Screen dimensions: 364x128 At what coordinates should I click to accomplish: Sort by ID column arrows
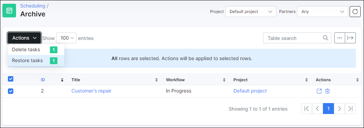pyautogui.click(x=62, y=80)
